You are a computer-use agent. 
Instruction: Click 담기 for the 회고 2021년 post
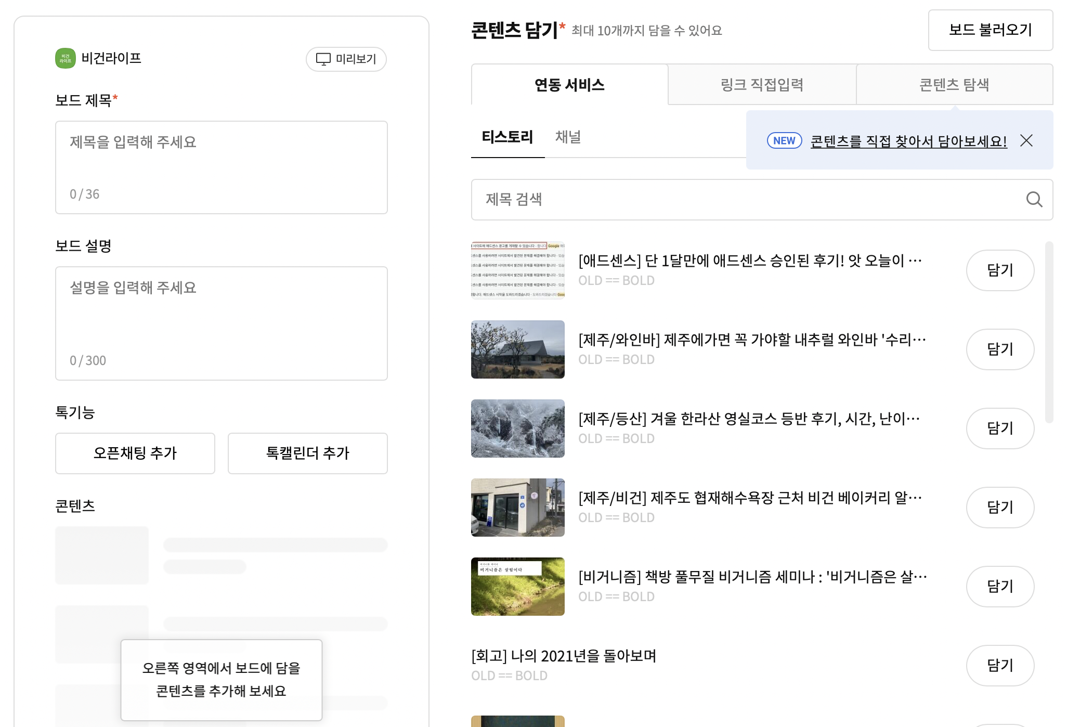coord(1000,666)
